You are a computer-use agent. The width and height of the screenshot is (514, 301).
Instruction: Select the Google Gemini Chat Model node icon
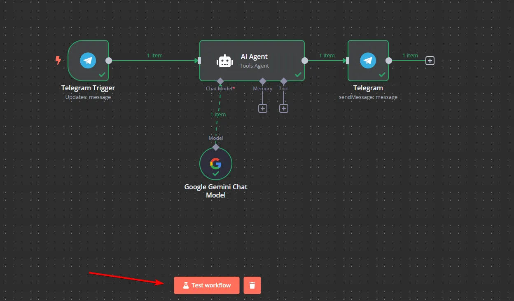pyautogui.click(x=216, y=164)
